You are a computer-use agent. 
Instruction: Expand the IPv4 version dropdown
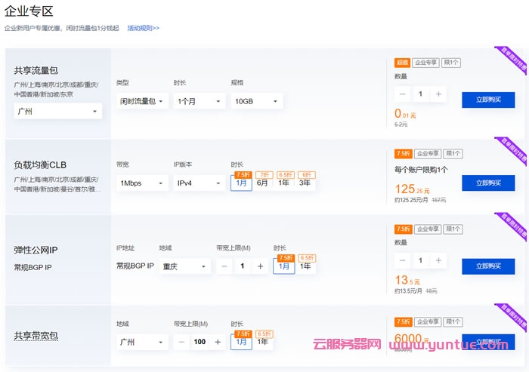click(199, 183)
